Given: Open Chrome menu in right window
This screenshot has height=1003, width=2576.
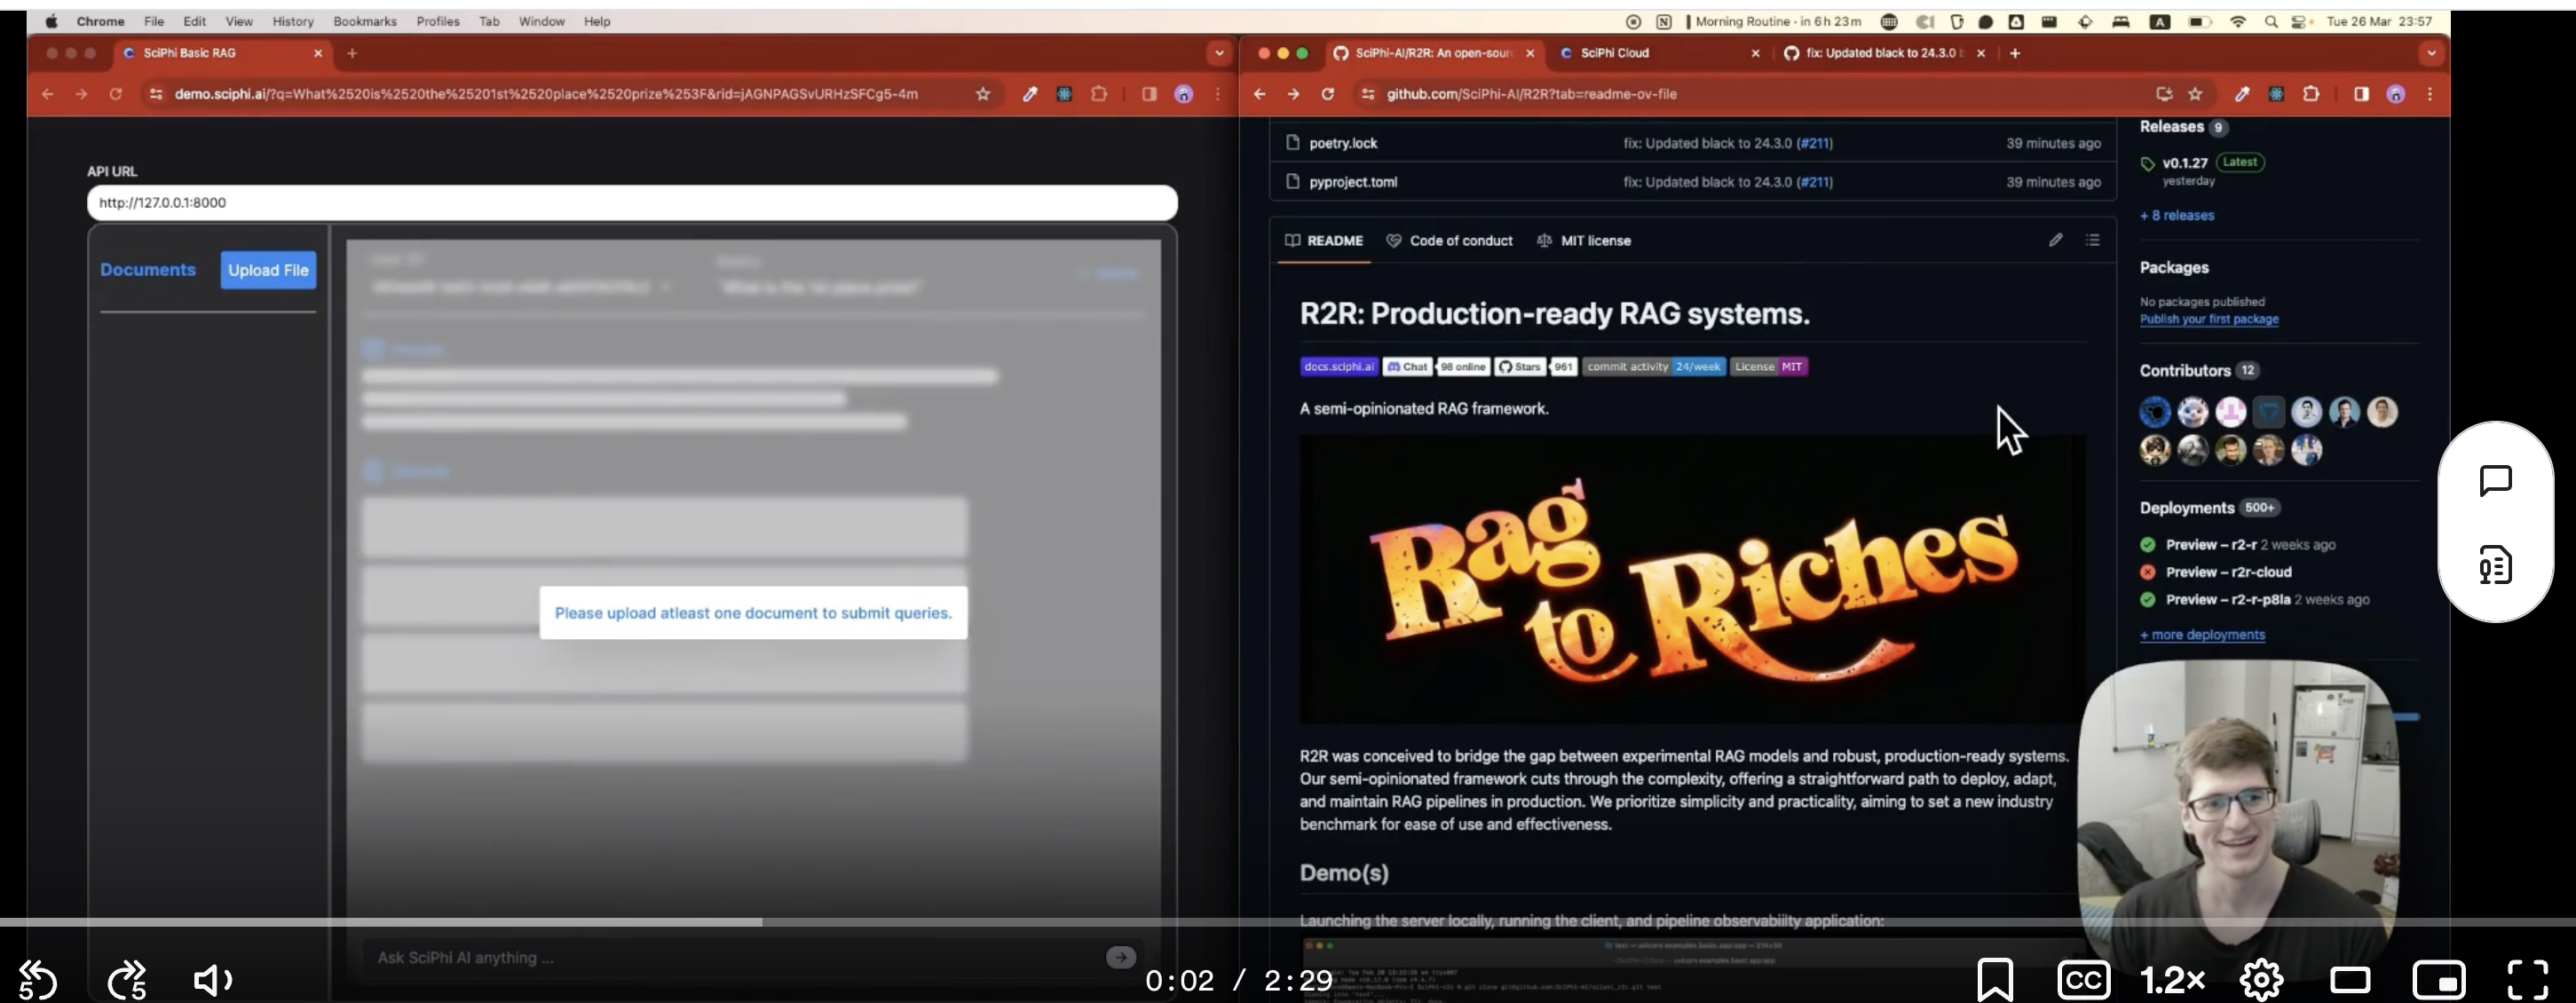Looking at the screenshot, I should [x=2430, y=94].
